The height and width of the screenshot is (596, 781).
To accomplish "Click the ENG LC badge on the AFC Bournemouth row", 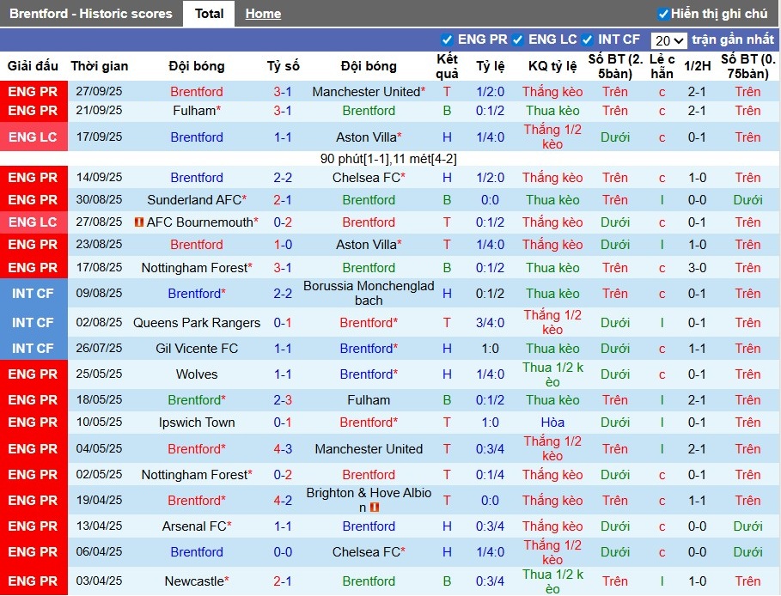I will [34, 222].
